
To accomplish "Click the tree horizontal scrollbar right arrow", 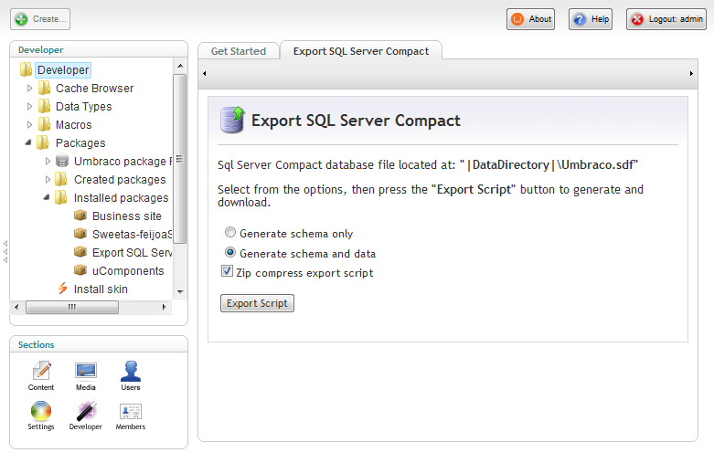I will pyautogui.click(x=165, y=307).
